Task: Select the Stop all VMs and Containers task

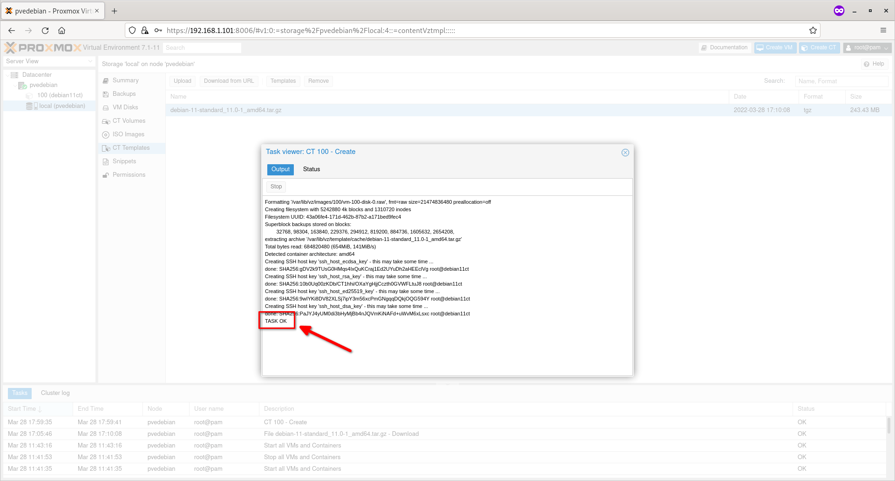Action: 444,457
